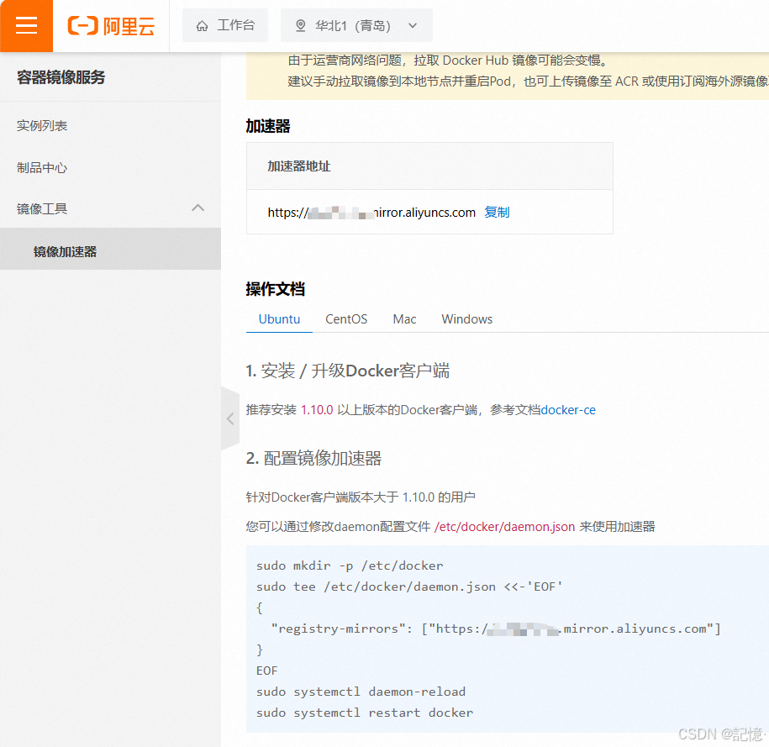Collapse the left sidebar panel
Image resolution: width=769 pixels, height=747 pixels.
point(230,418)
